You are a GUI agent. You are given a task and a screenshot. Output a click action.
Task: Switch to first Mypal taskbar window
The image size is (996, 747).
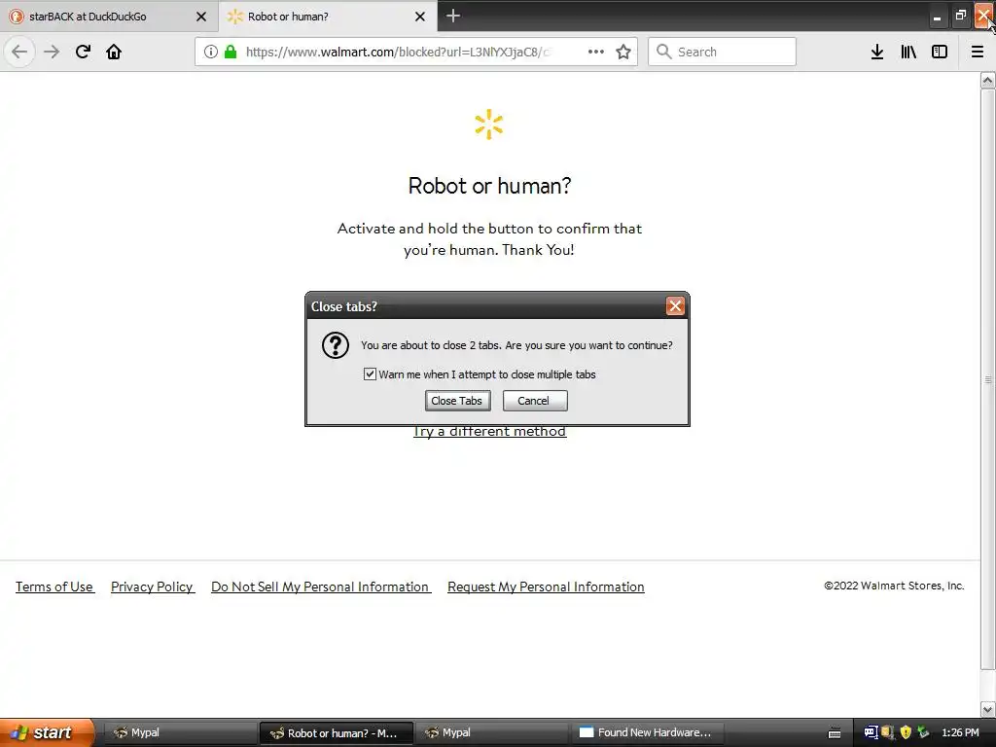pos(178,732)
